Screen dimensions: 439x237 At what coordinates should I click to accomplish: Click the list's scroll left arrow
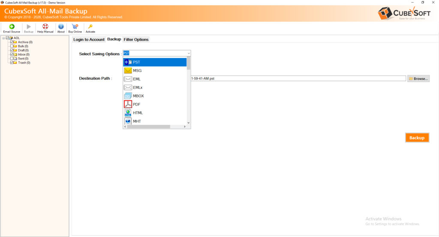125,127
